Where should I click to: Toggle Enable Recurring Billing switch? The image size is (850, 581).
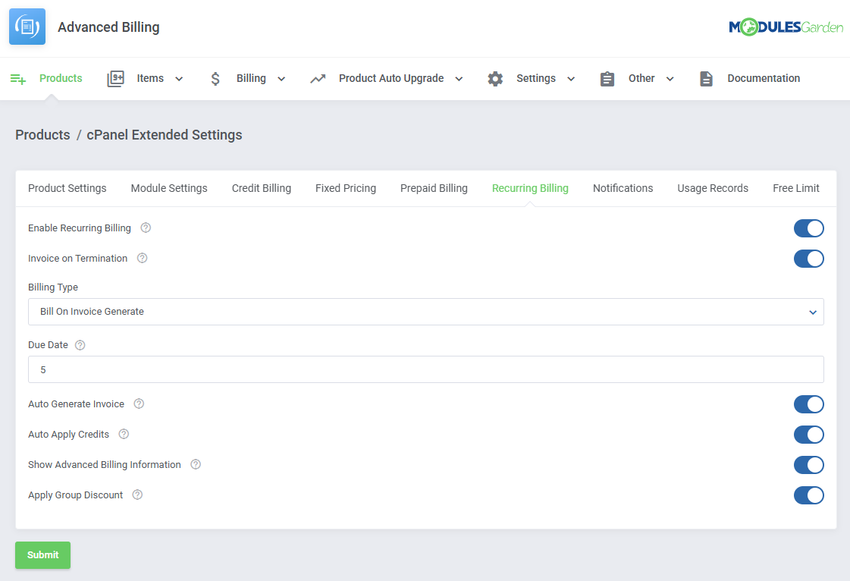[809, 228]
